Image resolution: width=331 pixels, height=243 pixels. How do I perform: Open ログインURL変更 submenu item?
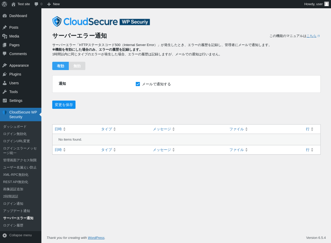coord(21,141)
